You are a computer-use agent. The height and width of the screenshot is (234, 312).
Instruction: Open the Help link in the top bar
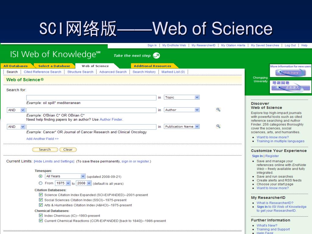[x=304, y=45]
